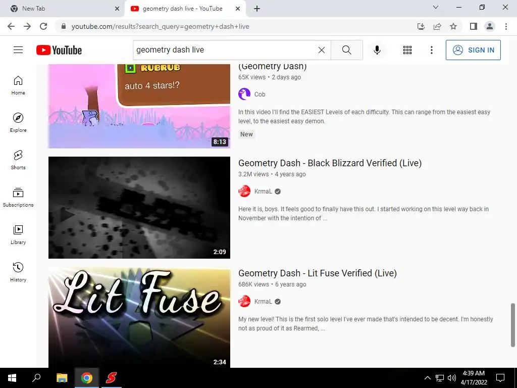
Task: Click KrmaL avatar under Lit Fuse
Action: tap(244, 301)
